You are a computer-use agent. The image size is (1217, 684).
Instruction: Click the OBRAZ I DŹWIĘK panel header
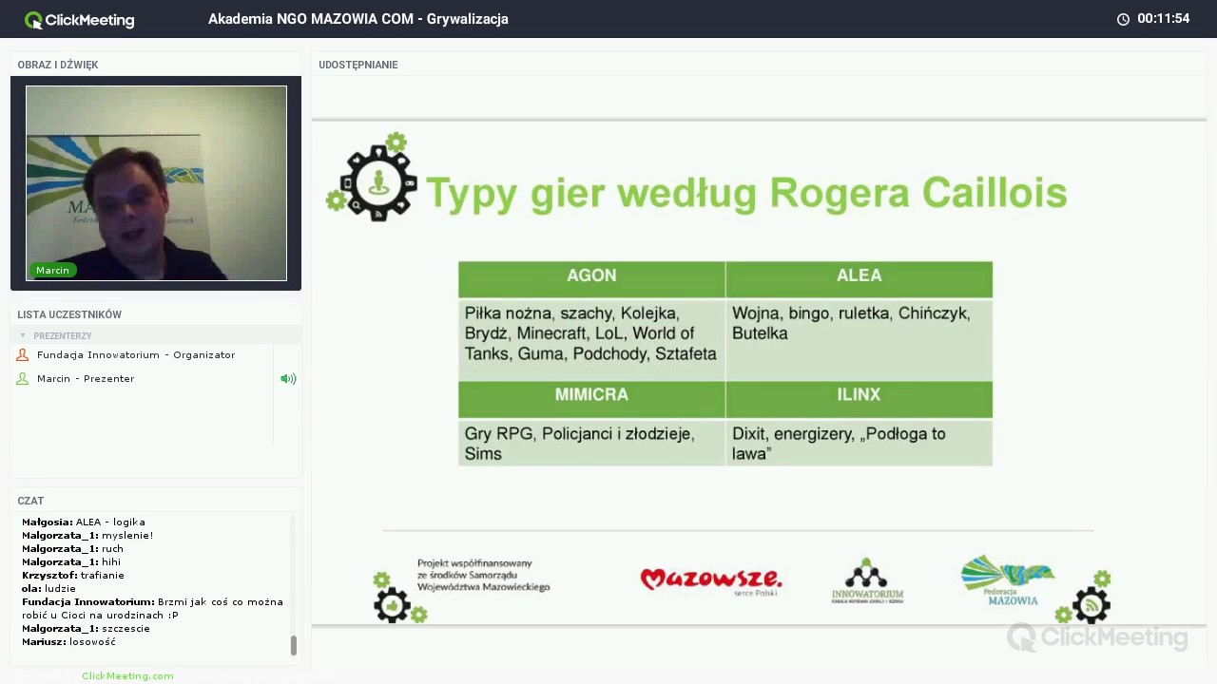point(58,65)
